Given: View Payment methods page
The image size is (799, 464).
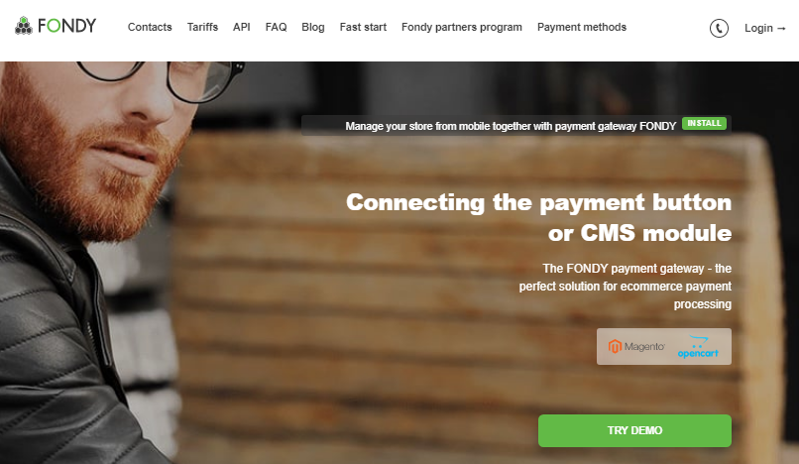Looking at the screenshot, I should point(582,27).
